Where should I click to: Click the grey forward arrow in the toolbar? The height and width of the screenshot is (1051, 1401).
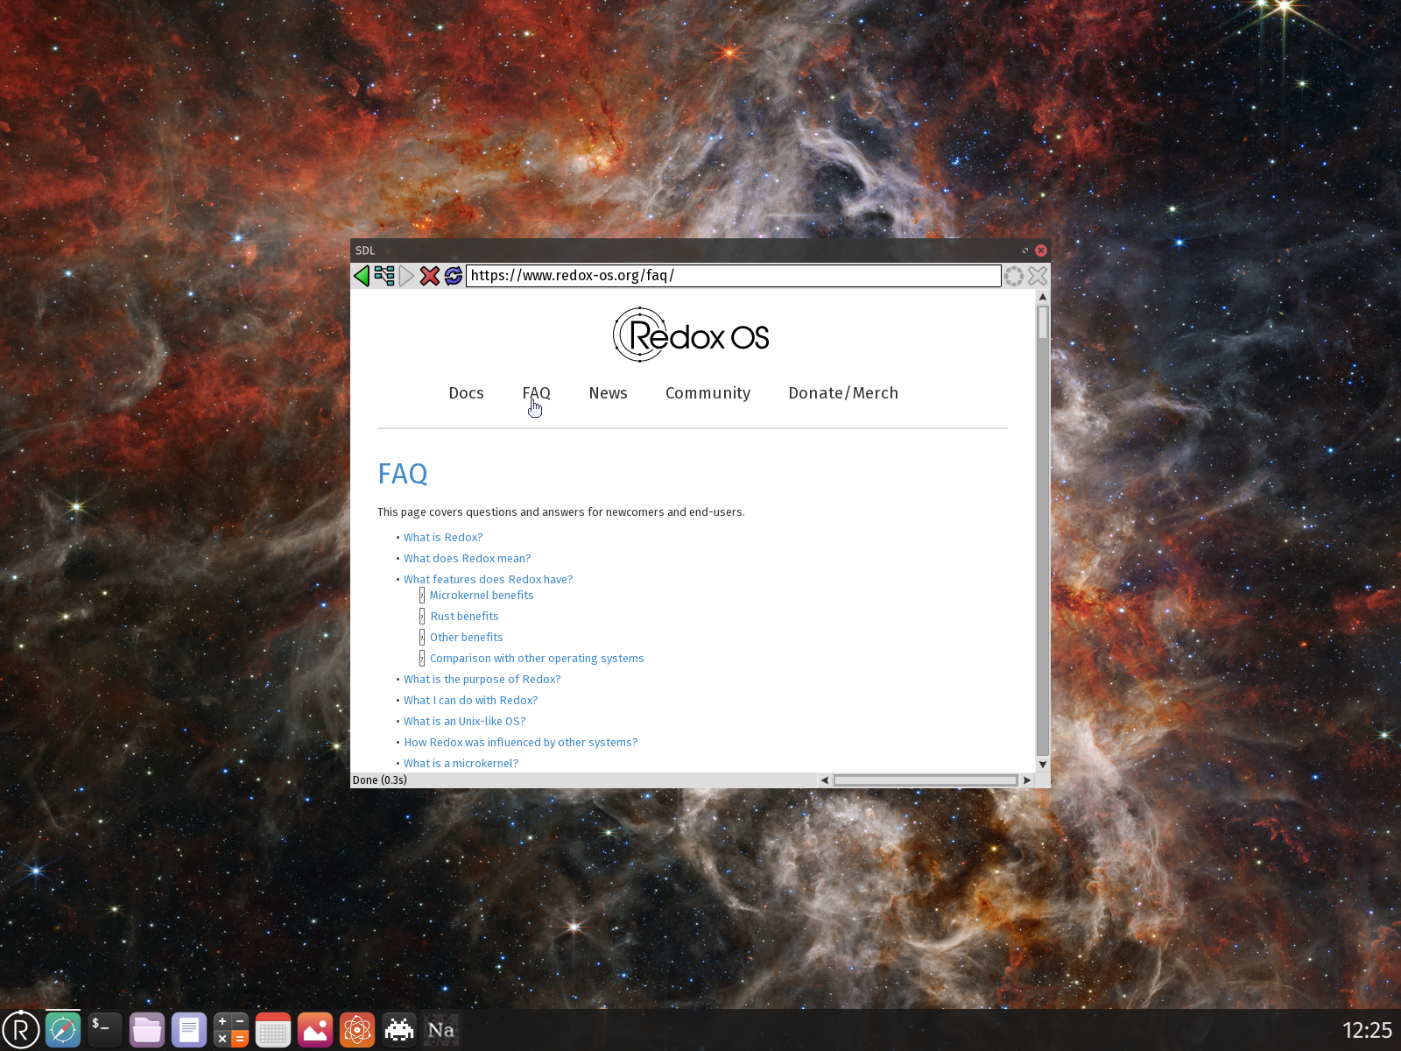click(407, 276)
